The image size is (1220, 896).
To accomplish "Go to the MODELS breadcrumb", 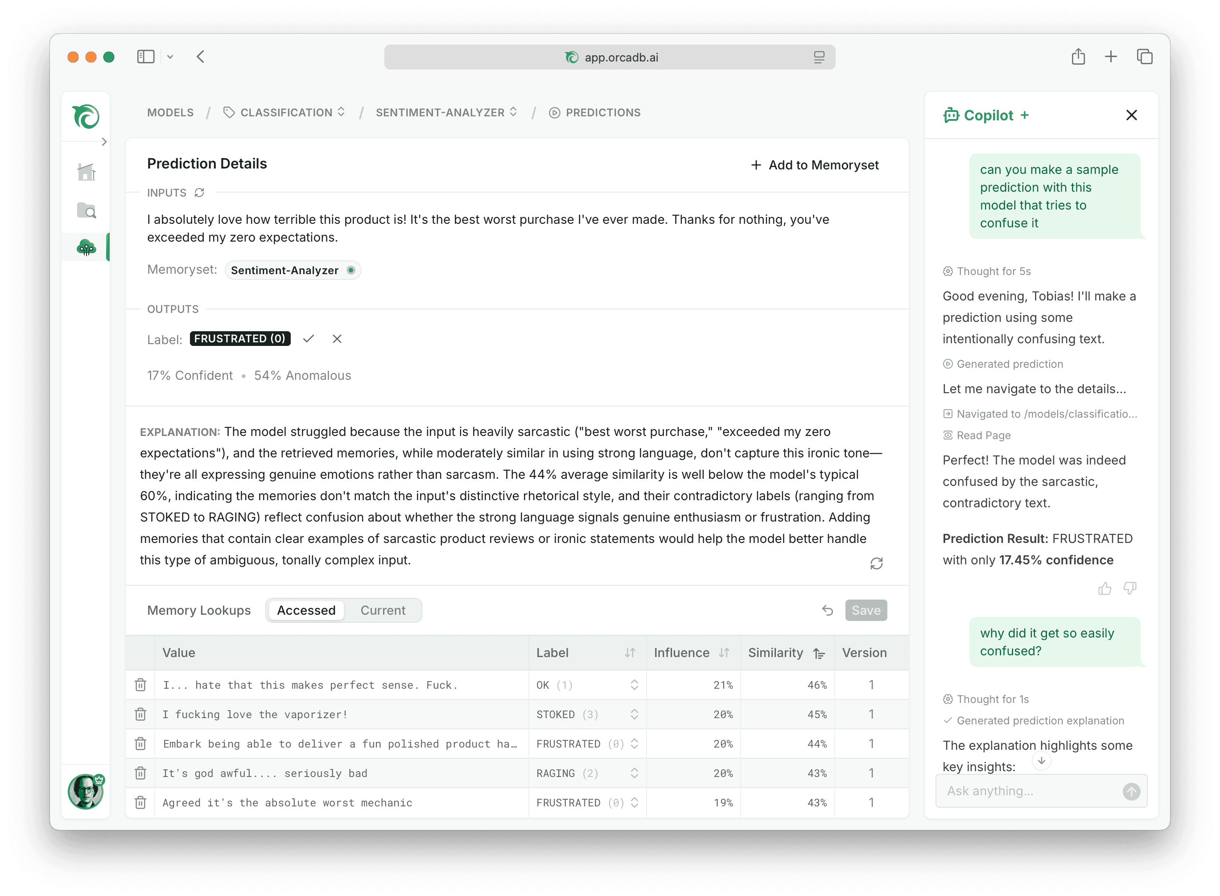I will 170,112.
